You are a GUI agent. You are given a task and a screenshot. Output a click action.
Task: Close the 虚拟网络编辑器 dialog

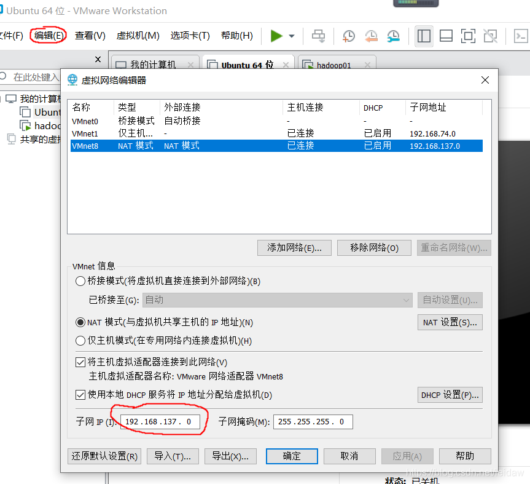485,80
